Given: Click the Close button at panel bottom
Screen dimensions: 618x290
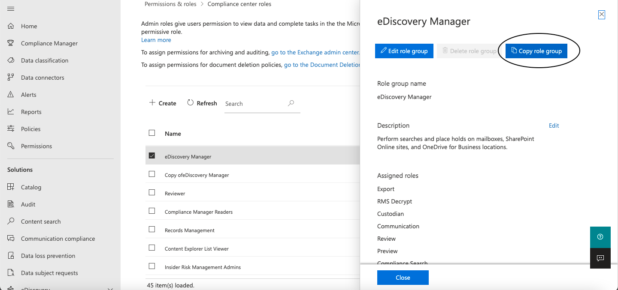Looking at the screenshot, I should pos(403,278).
